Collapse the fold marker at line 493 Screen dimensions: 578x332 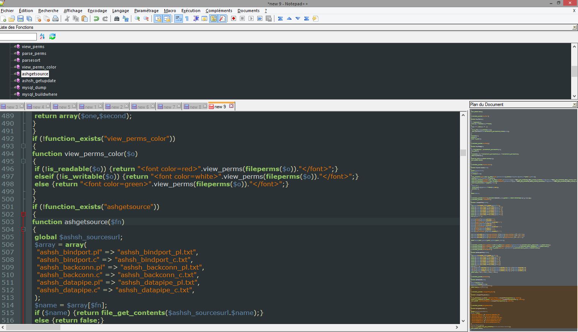[x=23, y=146]
